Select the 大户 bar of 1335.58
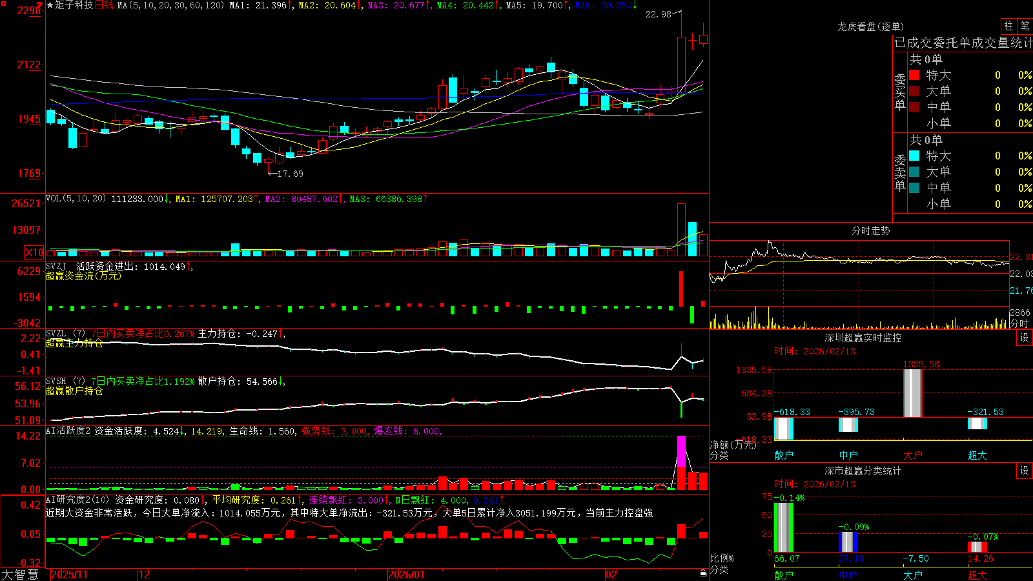Viewport: 1033px width, 581px height. (x=912, y=393)
